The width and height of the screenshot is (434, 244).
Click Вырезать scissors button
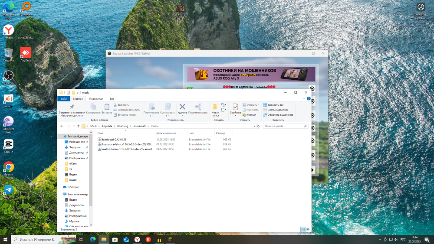tap(121, 105)
